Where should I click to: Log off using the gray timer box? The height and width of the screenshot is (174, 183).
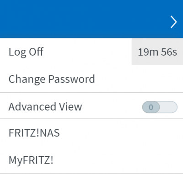click(157, 52)
